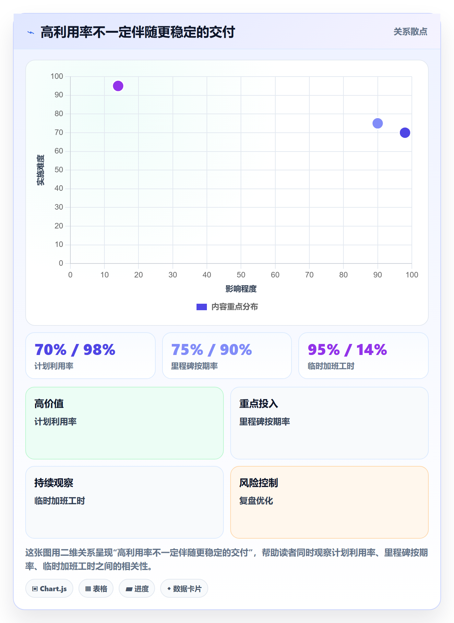Viewport: 454px width, 623px height.
Task: Select the purple scatter point near the top left
Action: pos(118,86)
